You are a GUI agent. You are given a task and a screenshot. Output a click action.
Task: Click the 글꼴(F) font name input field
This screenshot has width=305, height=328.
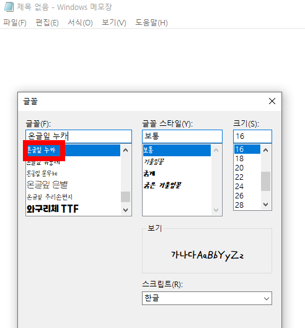[79, 136]
